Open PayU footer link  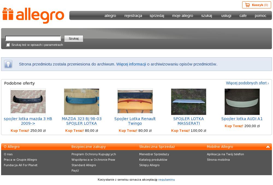point(75,171)
